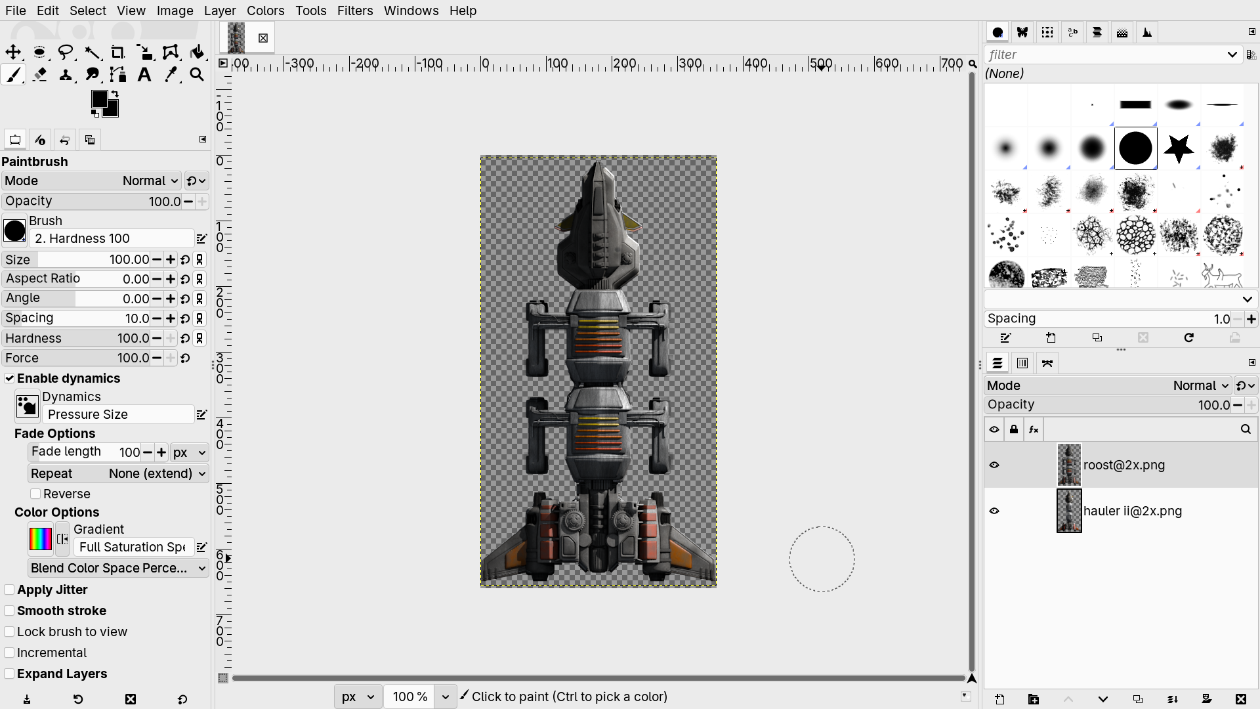The width and height of the screenshot is (1260, 709).
Task: Select the Paths tool
Action: 118,75
